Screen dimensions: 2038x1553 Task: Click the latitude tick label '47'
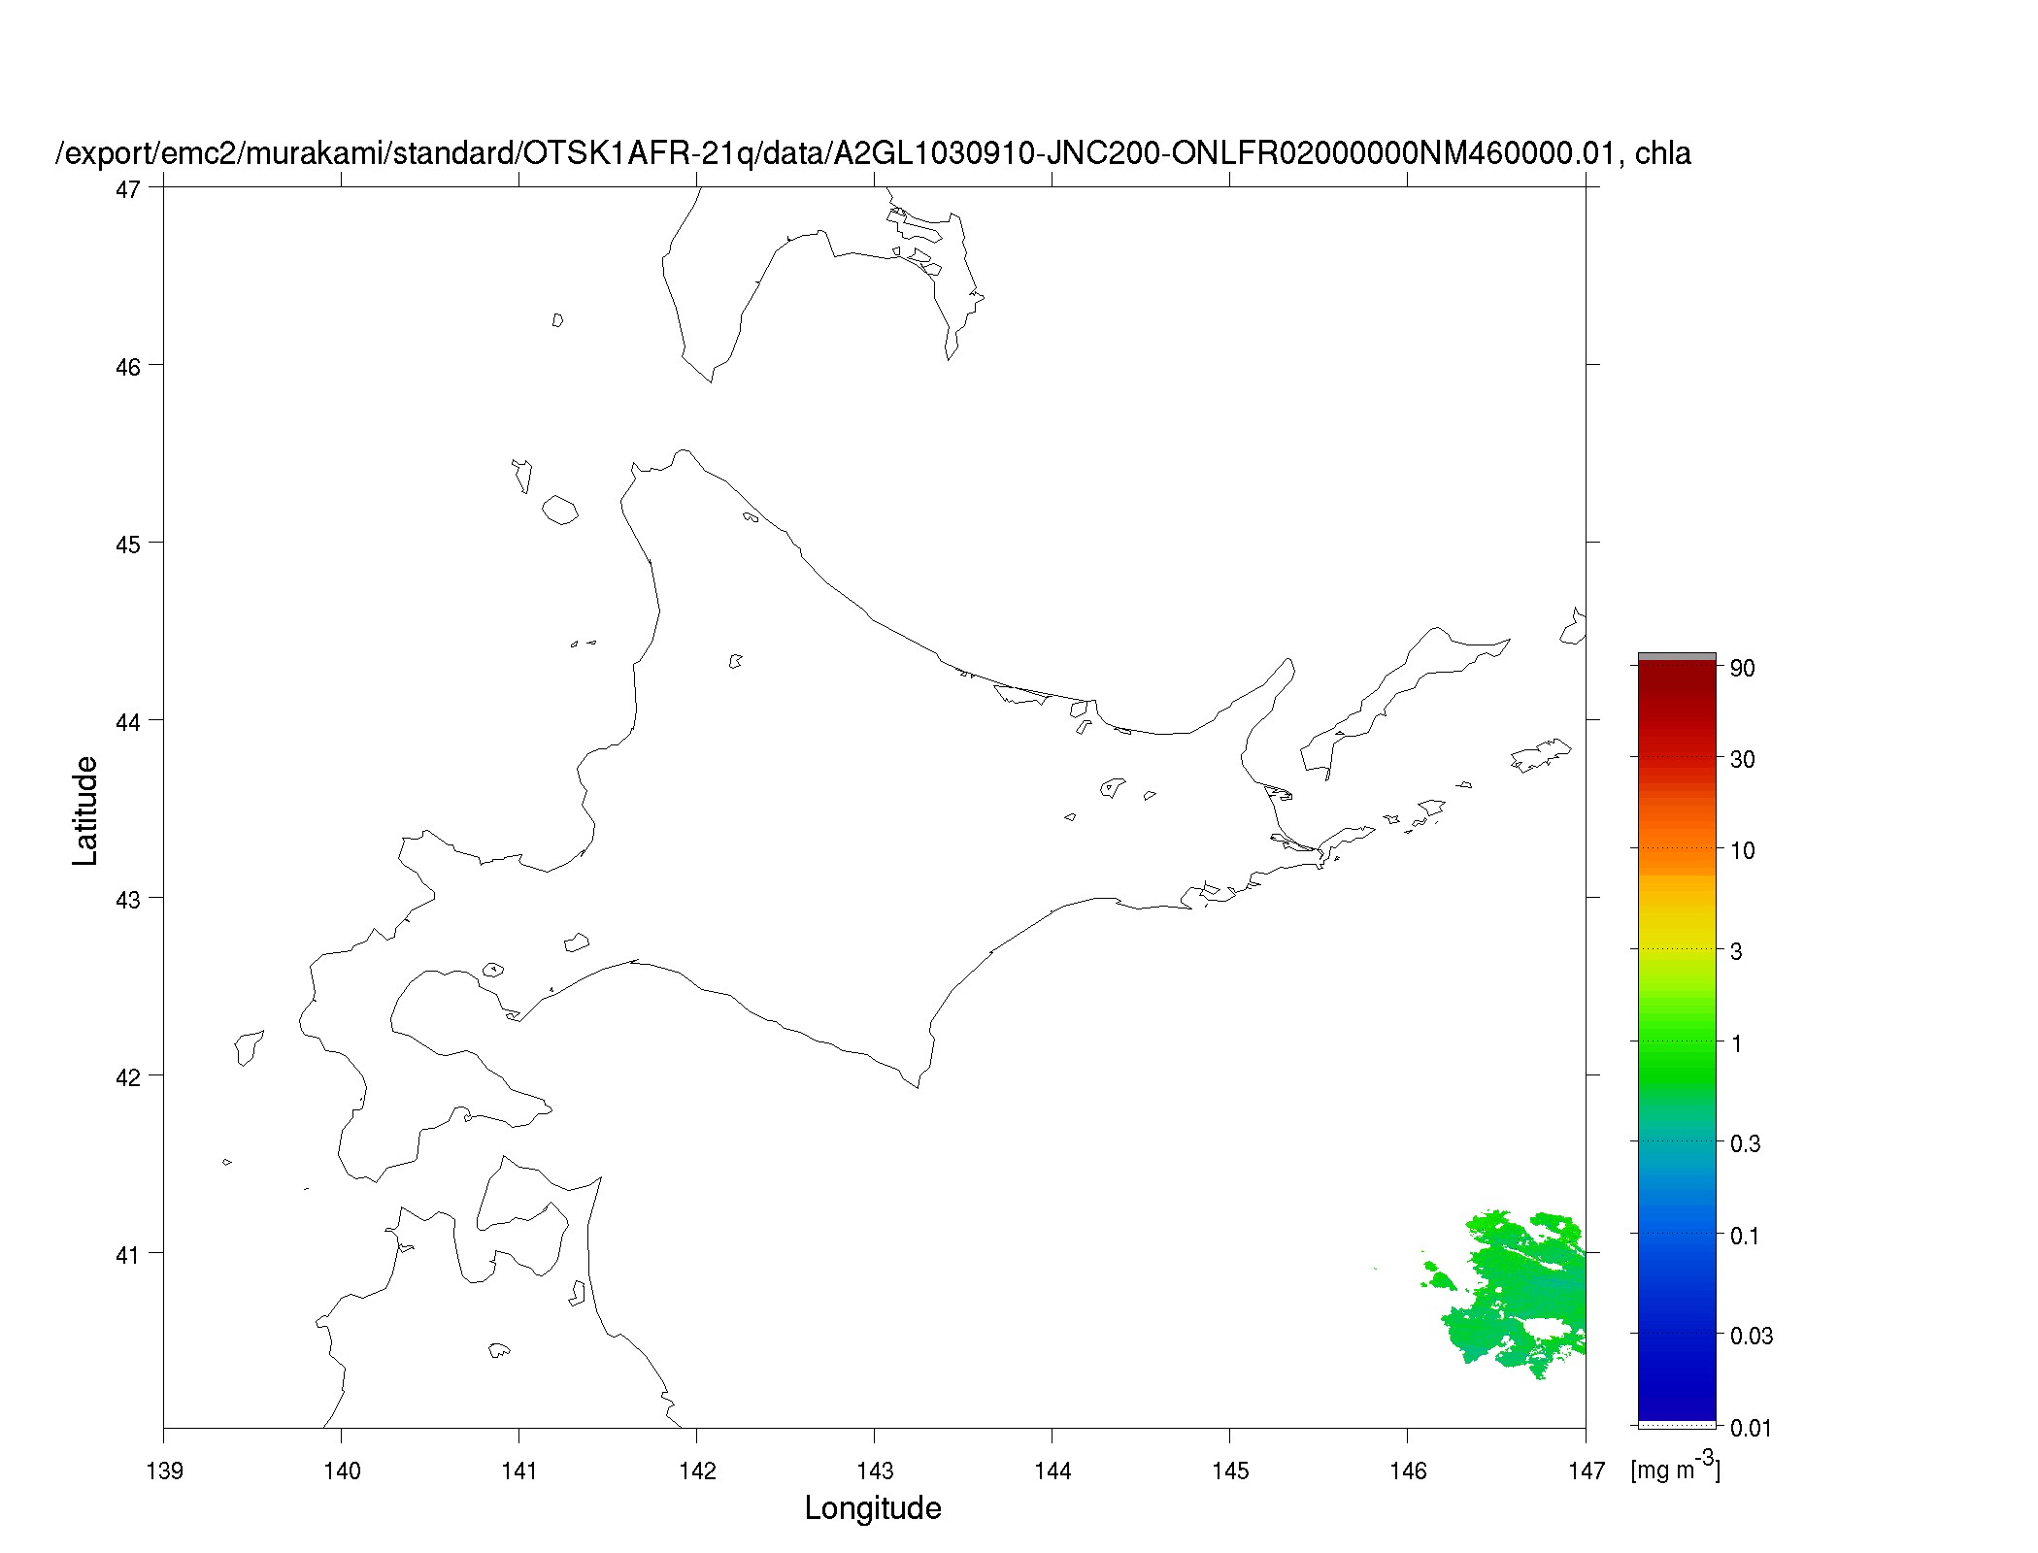click(x=127, y=189)
